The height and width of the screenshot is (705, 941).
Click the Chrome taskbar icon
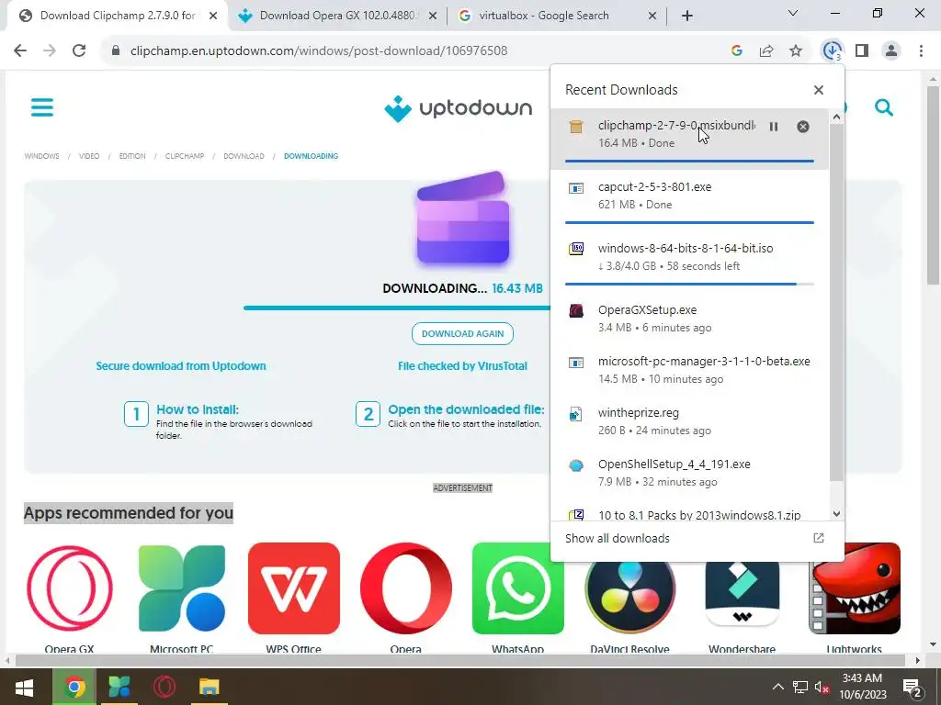coord(74,687)
